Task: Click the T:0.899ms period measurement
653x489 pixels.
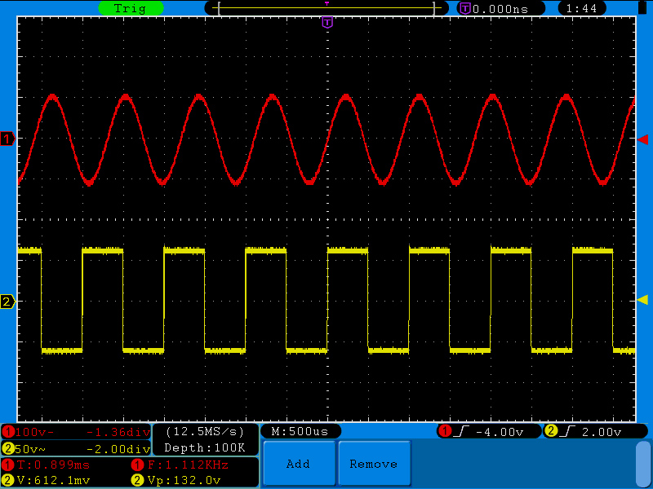Action: point(53,465)
